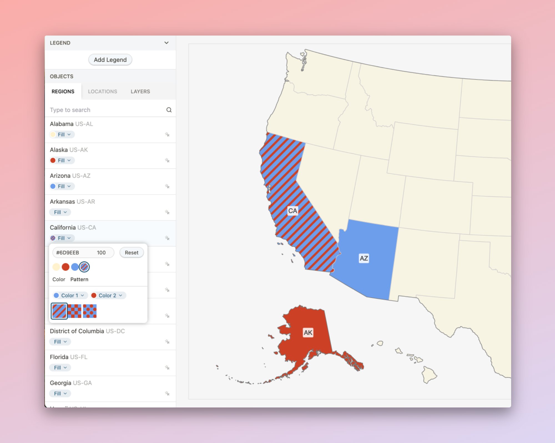The height and width of the screenshot is (443, 555).
Task: Click the locate icon in the Georgia row
Action: click(x=167, y=393)
